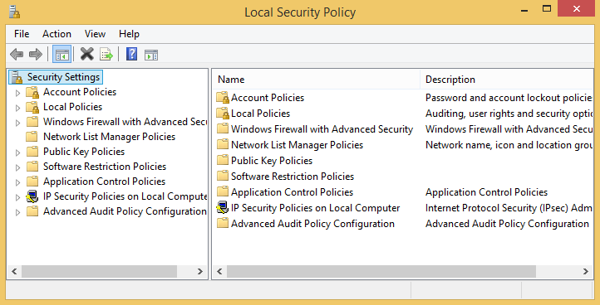Click the Delete X toolbar icon

click(87, 54)
